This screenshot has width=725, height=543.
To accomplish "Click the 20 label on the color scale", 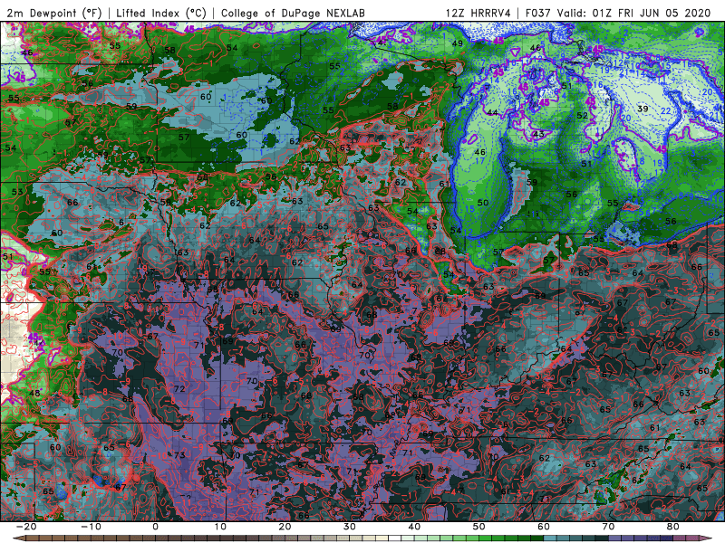I will pos(285,527).
